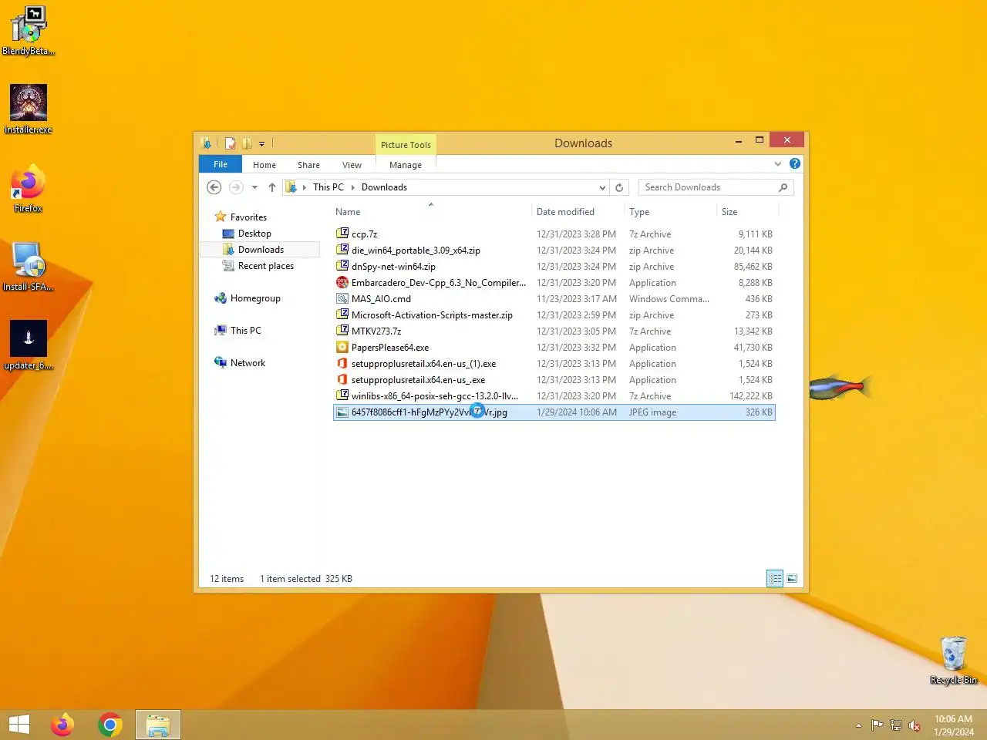987x740 pixels.
Task: Click This PC in address breadcrumb
Action: point(328,187)
